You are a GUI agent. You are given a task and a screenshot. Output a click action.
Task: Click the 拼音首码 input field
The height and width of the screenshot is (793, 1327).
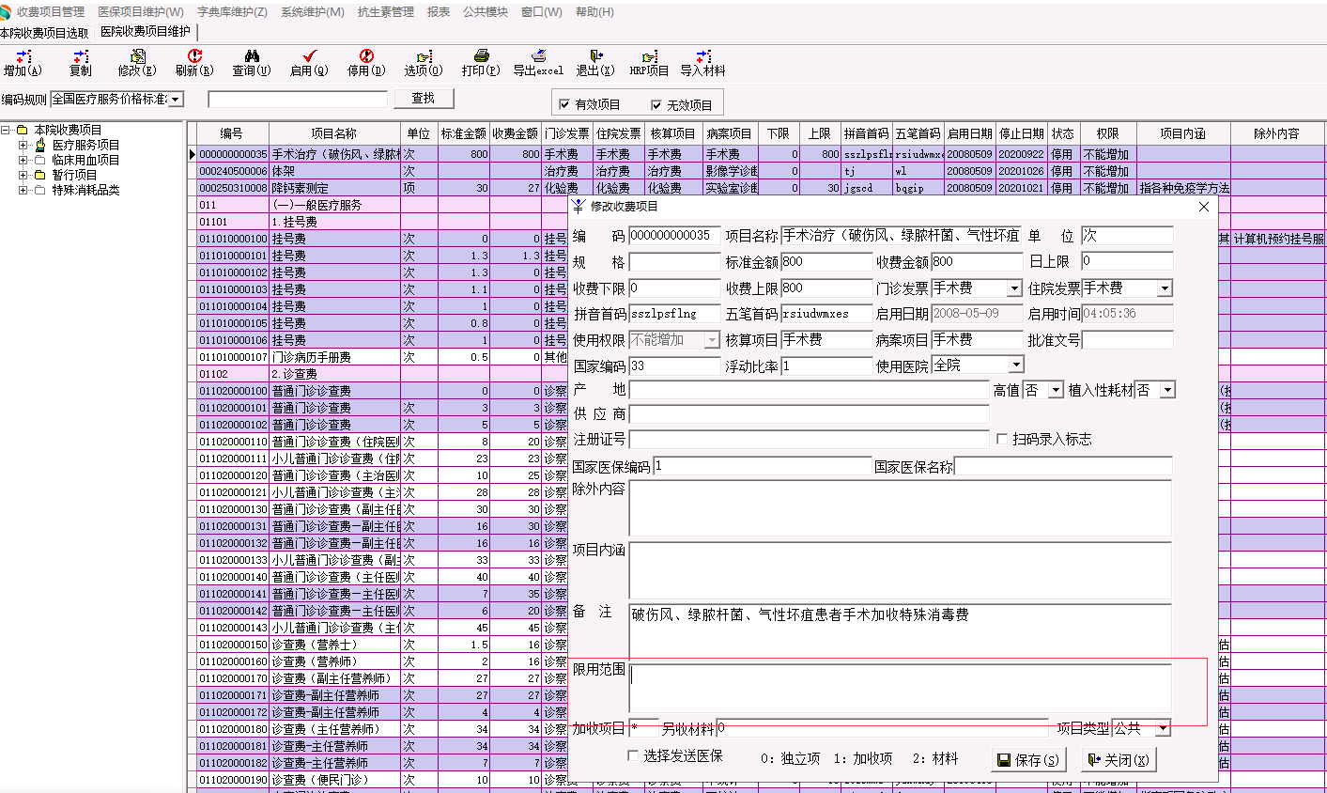pyautogui.click(x=675, y=314)
